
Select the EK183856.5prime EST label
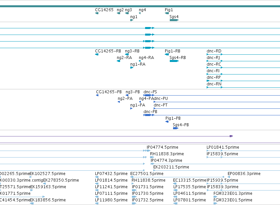[x=48, y=200]
